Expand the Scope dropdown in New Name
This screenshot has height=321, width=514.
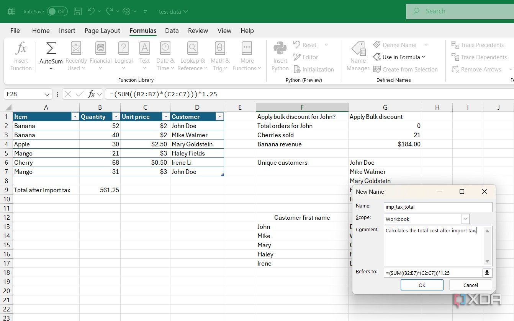tap(465, 219)
